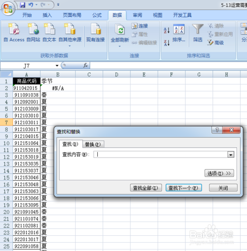Expand the 全部刷新 dropdown arrow
This screenshot has width=247, height=251.
click(120, 46)
